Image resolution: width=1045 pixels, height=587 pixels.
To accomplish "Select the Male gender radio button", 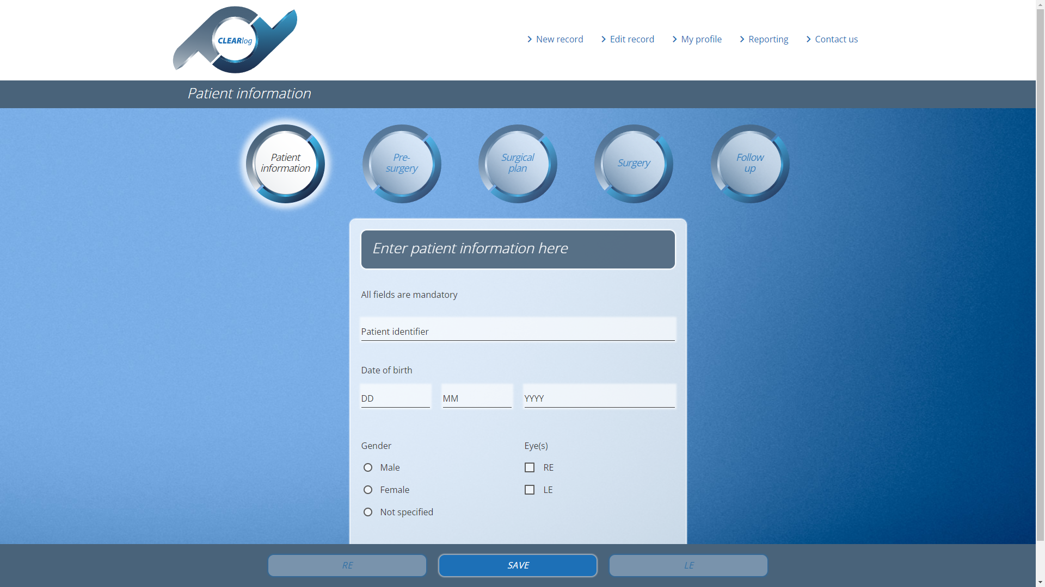I will pyautogui.click(x=368, y=467).
